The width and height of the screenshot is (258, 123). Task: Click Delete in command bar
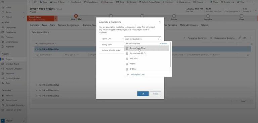(x=131, y=2)
